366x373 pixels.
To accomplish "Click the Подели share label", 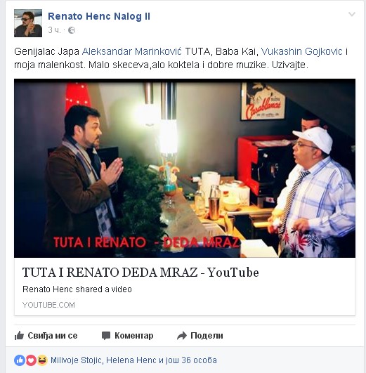I will (x=207, y=336).
